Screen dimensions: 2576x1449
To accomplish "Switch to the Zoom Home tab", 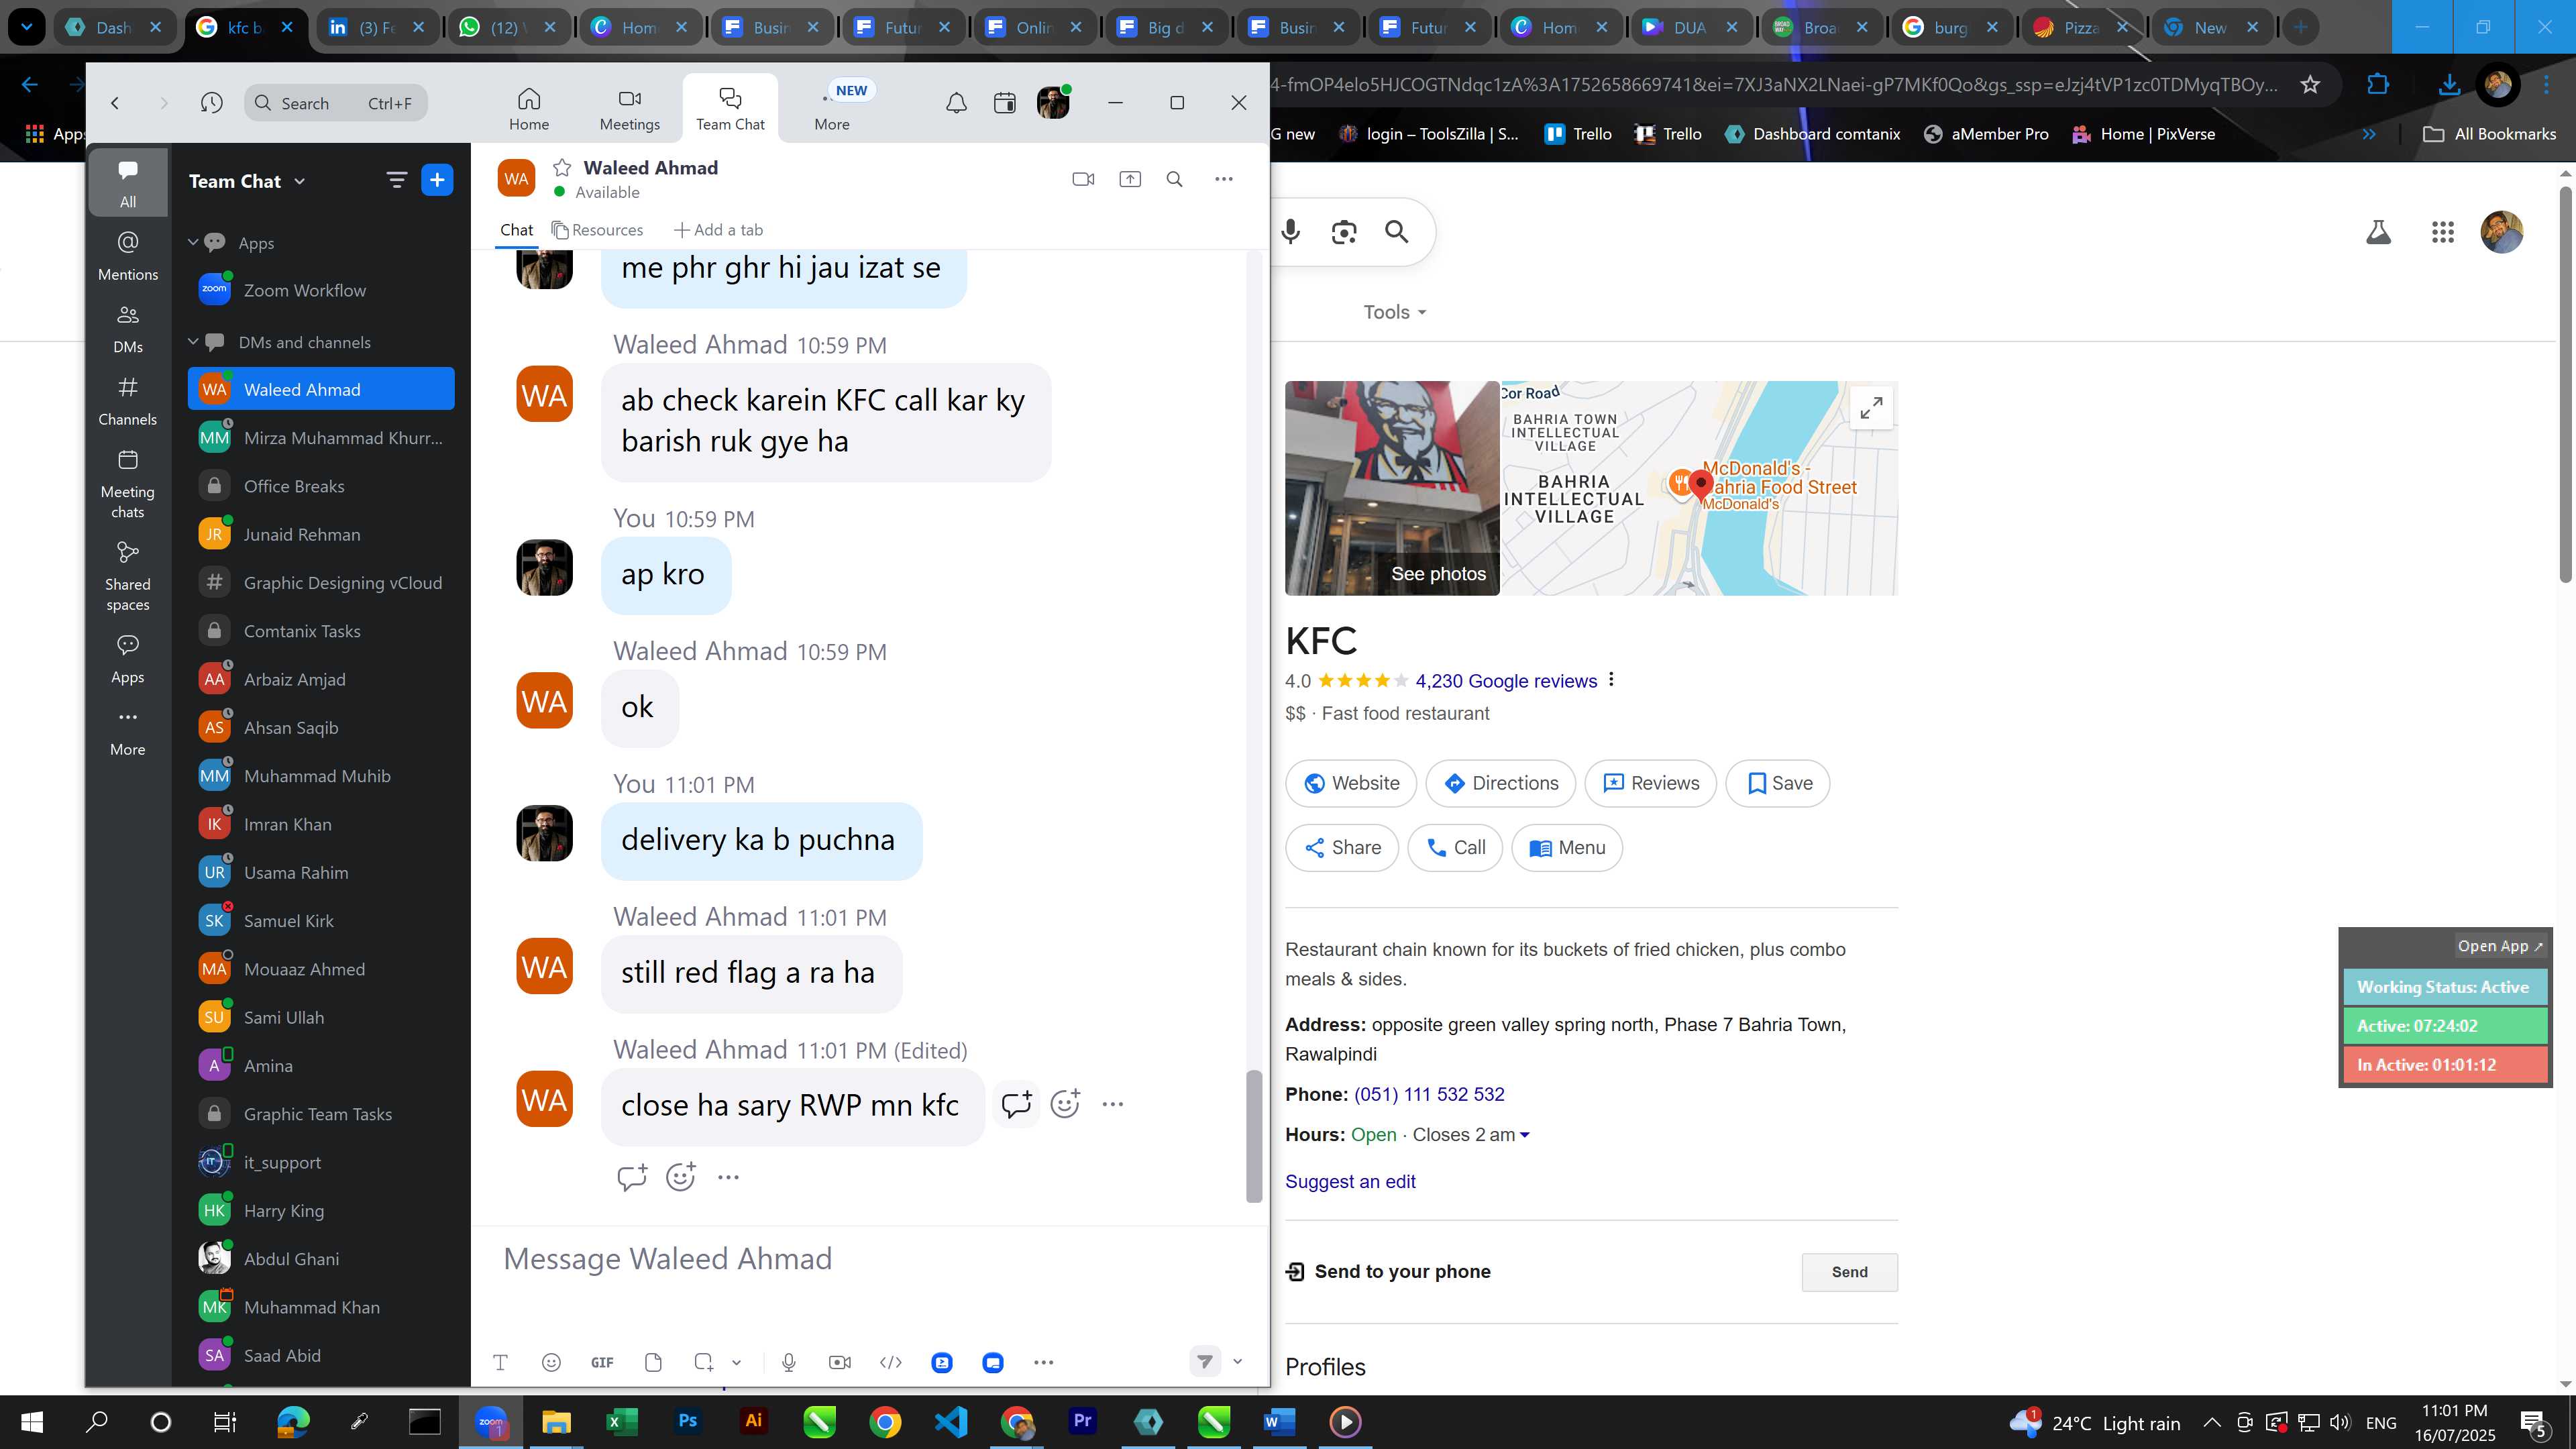I will coord(528,109).
